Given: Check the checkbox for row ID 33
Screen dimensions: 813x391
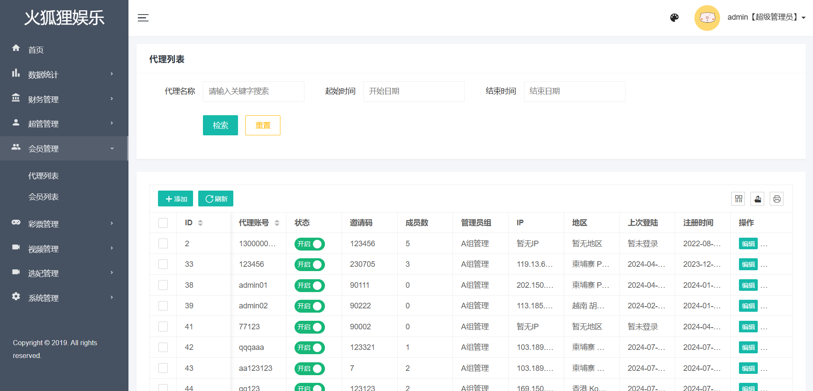Looking at the screenshot, I should (163, 264).
